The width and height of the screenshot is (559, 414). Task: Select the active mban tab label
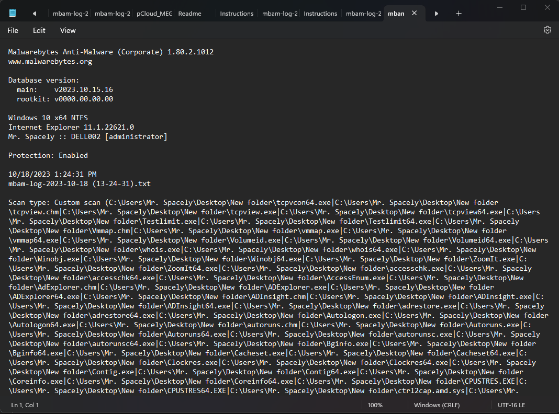pyautogui.click(x=396, y=14)
